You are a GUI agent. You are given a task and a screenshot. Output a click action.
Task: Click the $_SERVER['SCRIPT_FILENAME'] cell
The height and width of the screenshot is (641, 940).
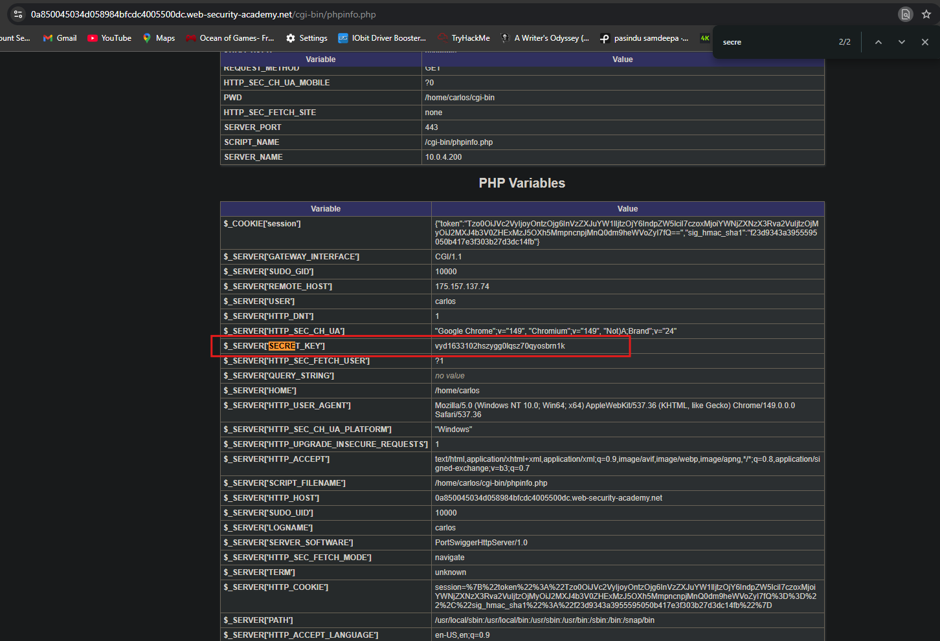click(326, 483)
